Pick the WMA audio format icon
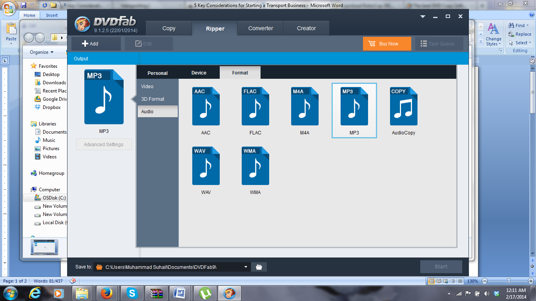 (x=255, y=166)
